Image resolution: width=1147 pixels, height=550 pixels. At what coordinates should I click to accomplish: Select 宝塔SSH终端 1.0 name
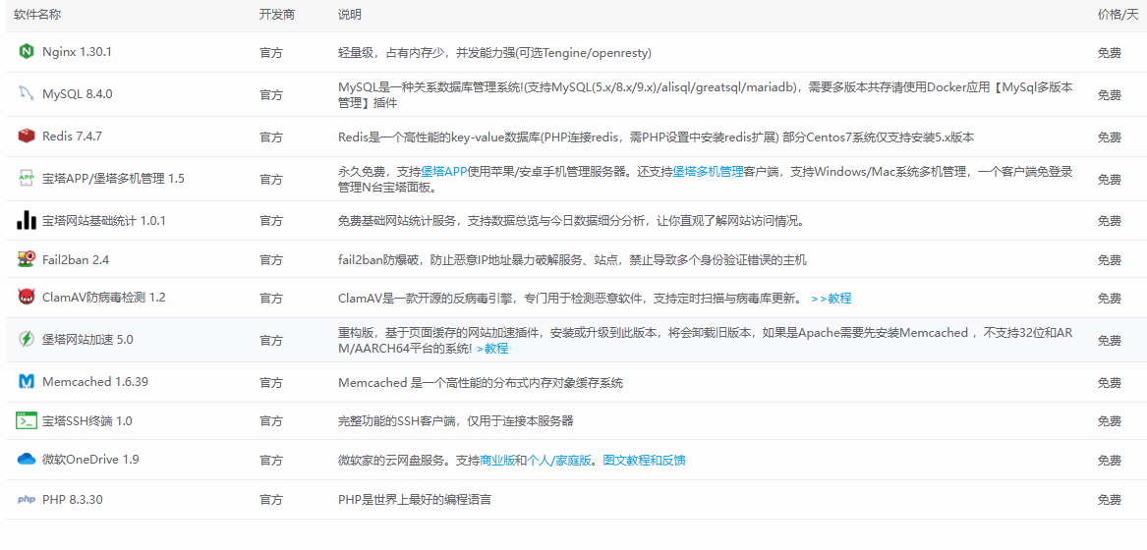click(x=87, y=420)
